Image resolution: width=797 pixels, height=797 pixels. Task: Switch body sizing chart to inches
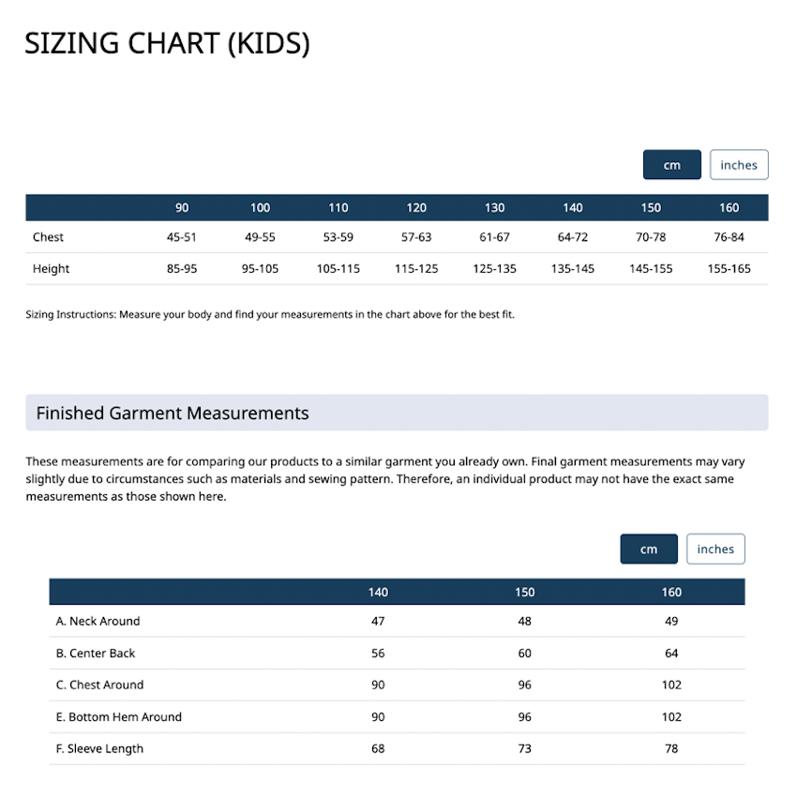(739, 165)
